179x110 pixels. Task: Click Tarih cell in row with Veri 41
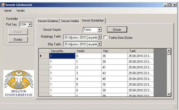point(140,67)
